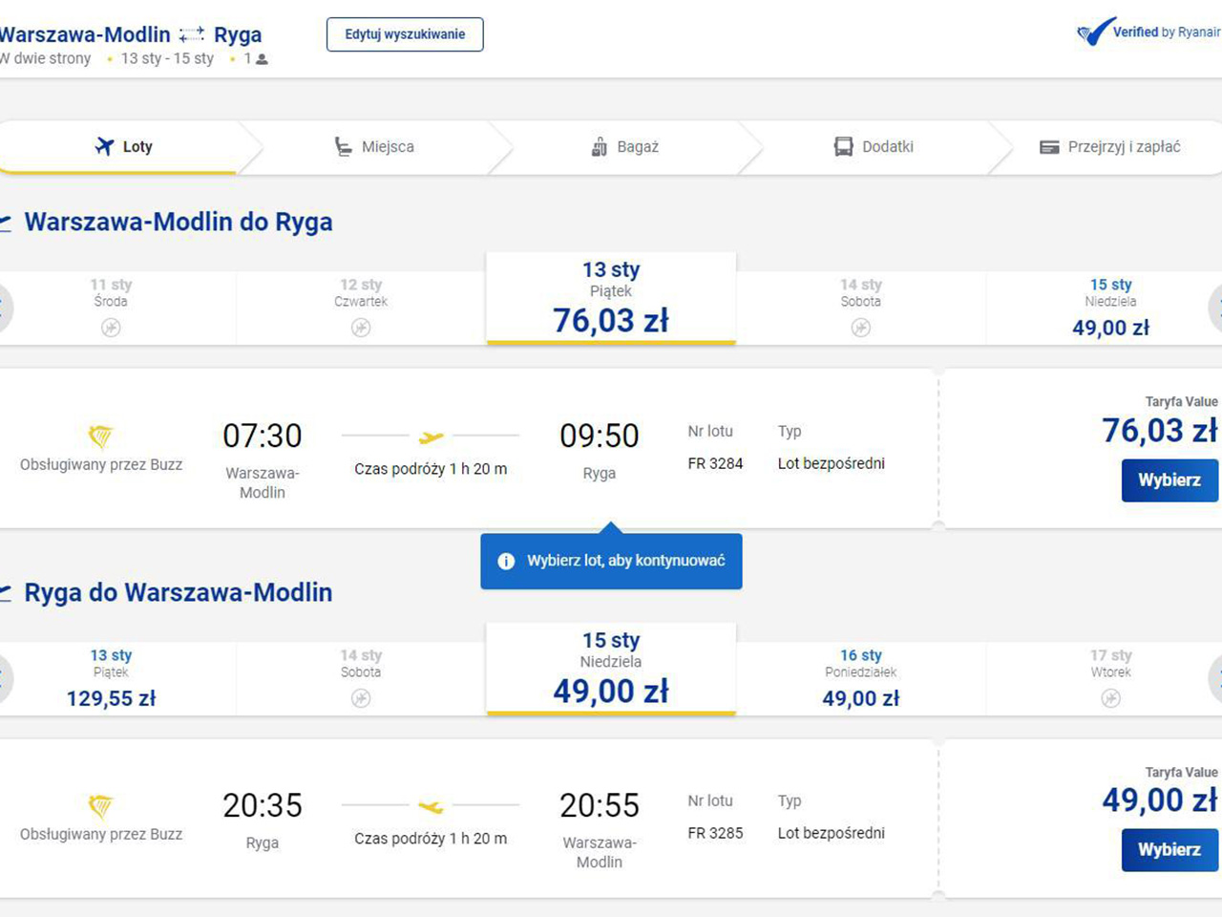Screen dimensions: 1222x917
Task: Click info icon in the continue tooltip
Action: point(506,561)
